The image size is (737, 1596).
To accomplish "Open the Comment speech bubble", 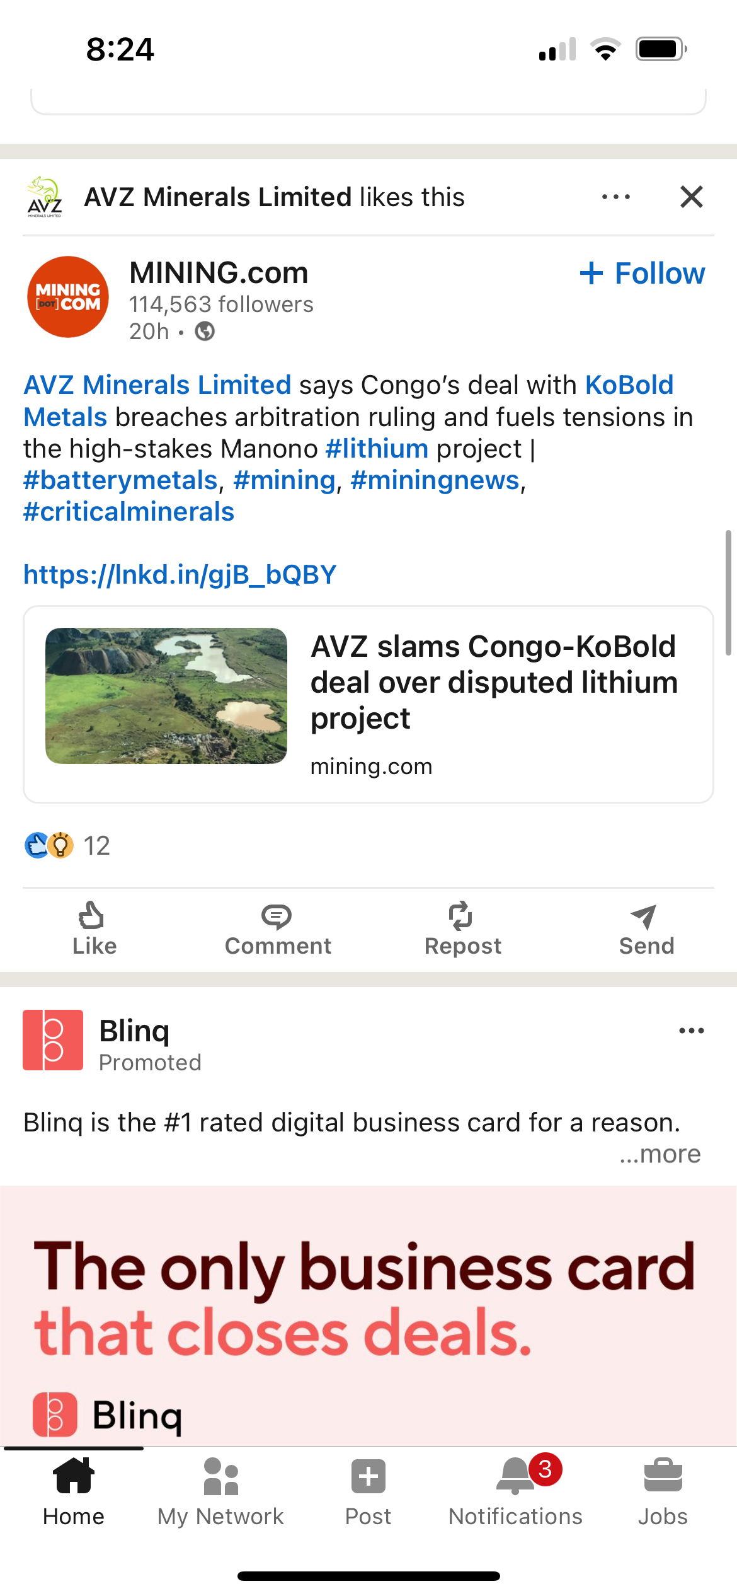I will [x=277, y=917].
